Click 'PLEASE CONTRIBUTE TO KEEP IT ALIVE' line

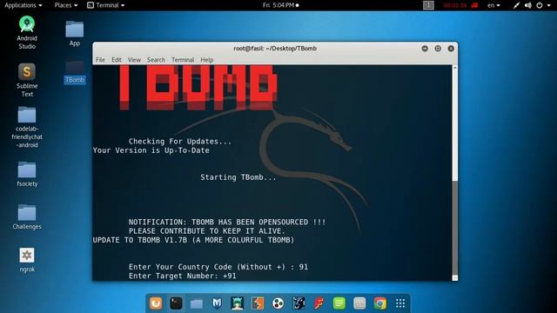click(207, 231)
